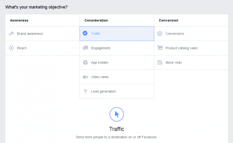
Task: Choose Lead generation objective
Action: 104,91
